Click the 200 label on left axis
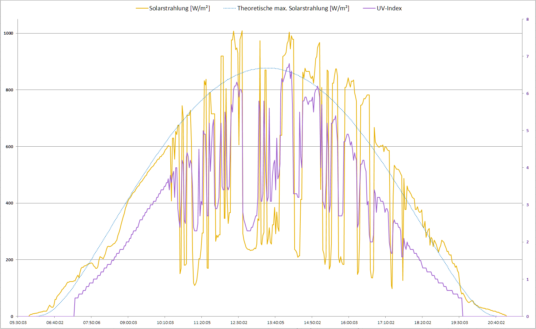 click(9, 260)
